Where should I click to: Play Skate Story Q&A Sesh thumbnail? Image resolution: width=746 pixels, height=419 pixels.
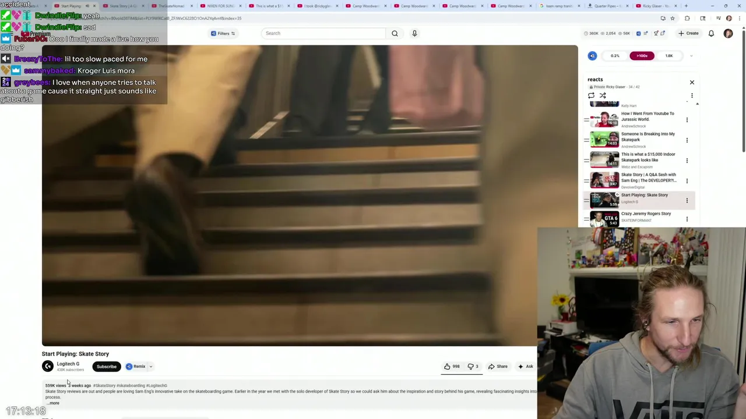pos(604,180)
